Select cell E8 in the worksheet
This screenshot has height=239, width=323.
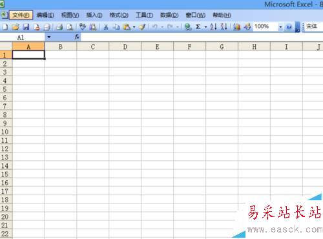coord(158,114)
